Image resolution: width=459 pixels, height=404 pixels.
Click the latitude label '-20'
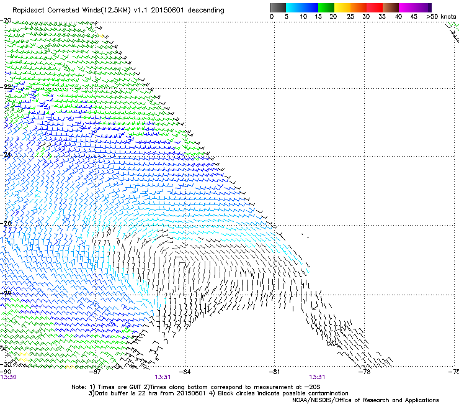coord(6,21)
